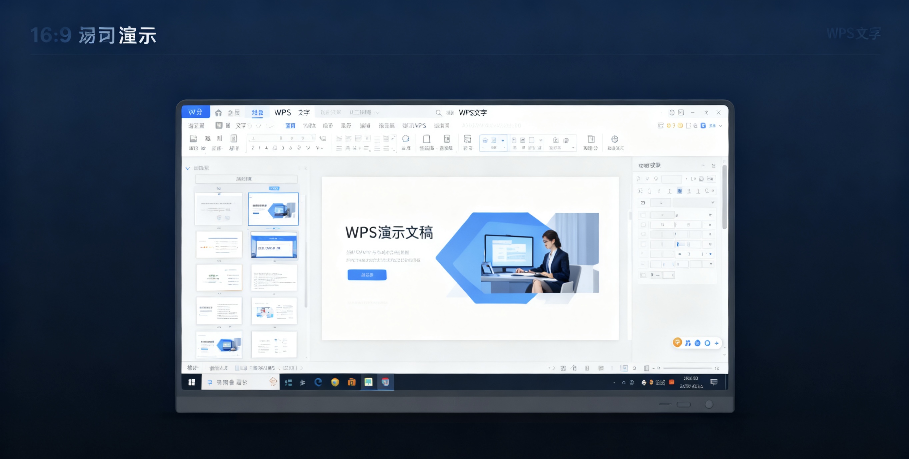Screen dimensions: 909x459
Task: Expand the chevron on the animation pane header
Action: click(x=703, y=165)
